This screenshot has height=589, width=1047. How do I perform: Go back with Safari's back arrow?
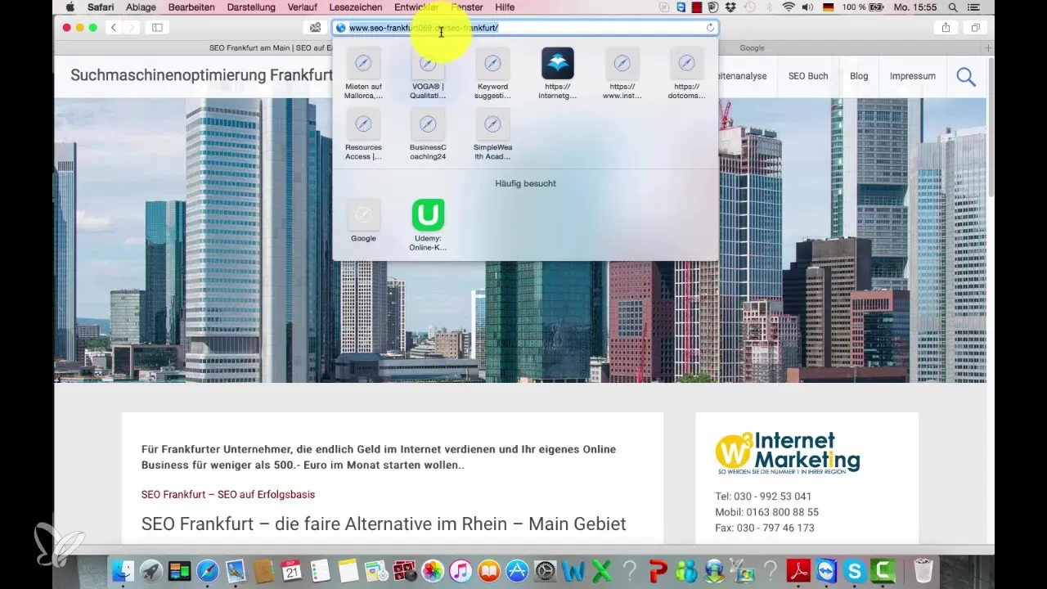coord(114,27)
